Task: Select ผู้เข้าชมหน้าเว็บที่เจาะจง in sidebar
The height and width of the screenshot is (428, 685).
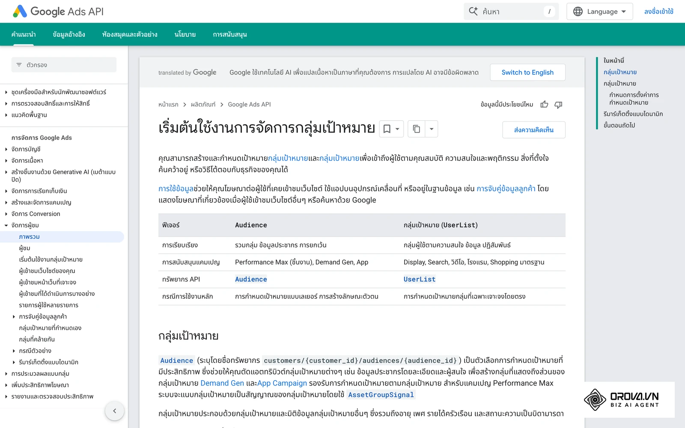Action: coord(48,282)
